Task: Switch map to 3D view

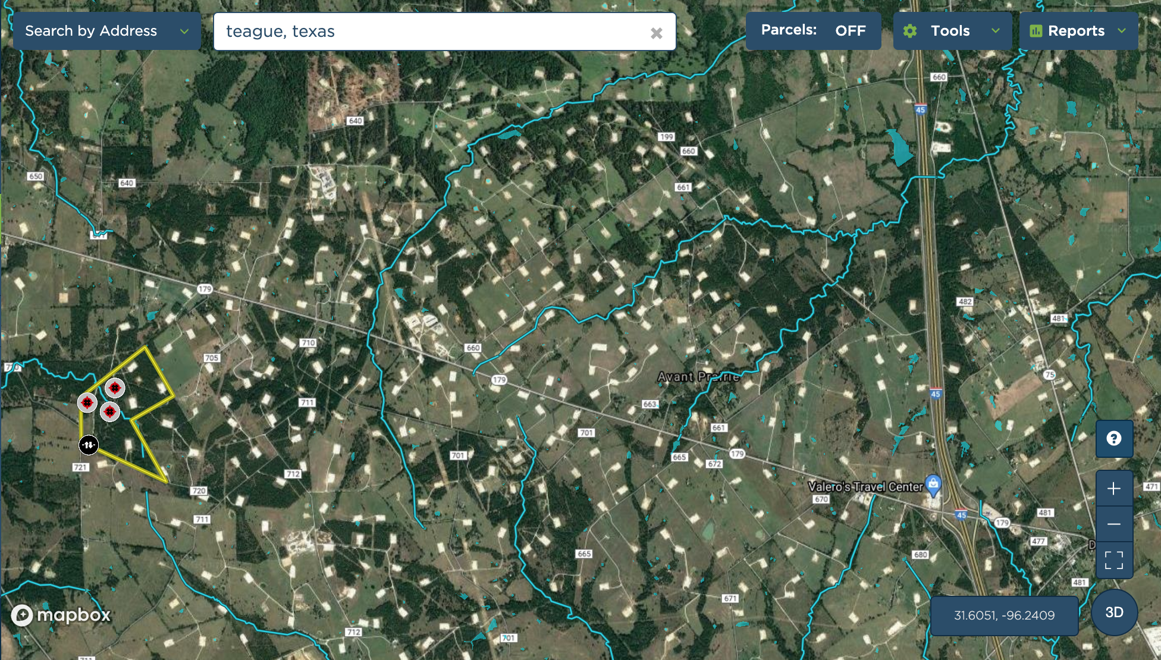Action: [1114, 612]
